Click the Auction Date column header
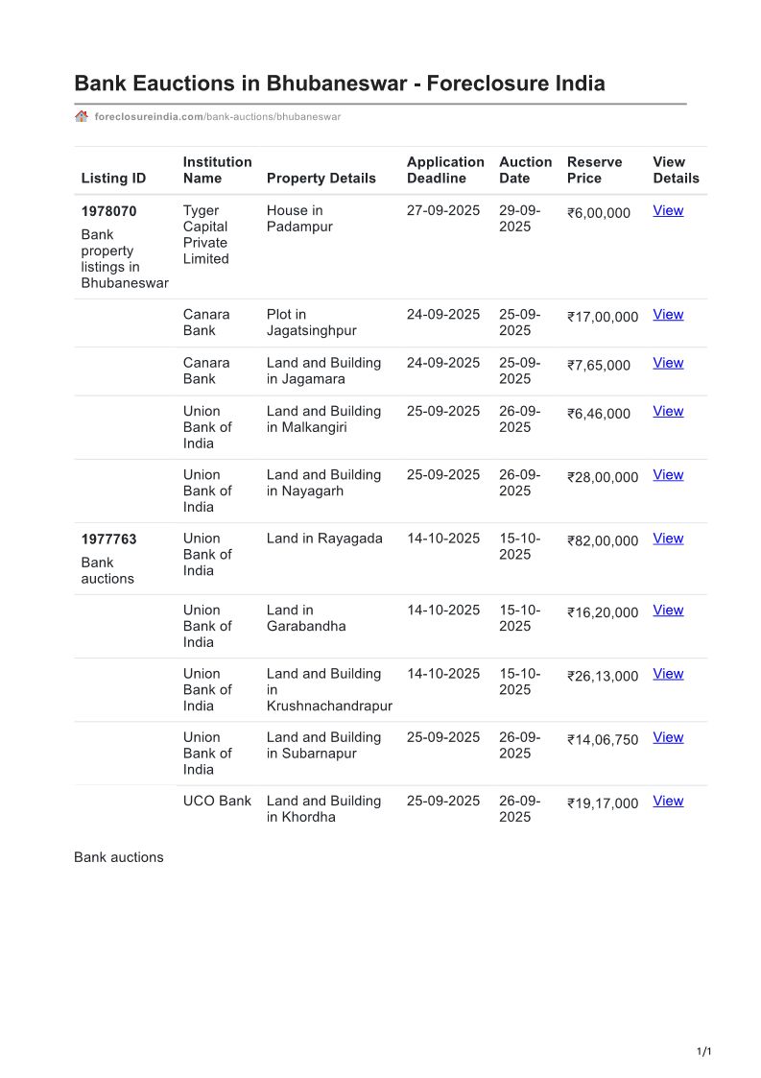Image resolution: width=761 pixels, height=1078 pixels. click(525, 170)
